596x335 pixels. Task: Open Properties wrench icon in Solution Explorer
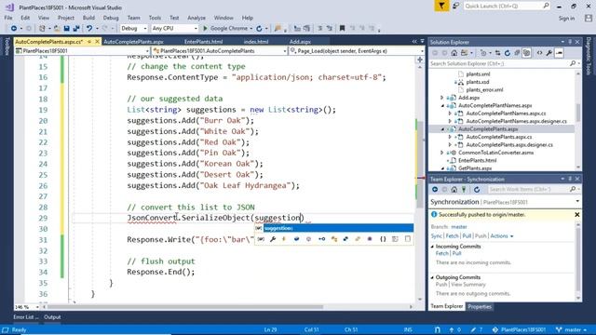549,53
